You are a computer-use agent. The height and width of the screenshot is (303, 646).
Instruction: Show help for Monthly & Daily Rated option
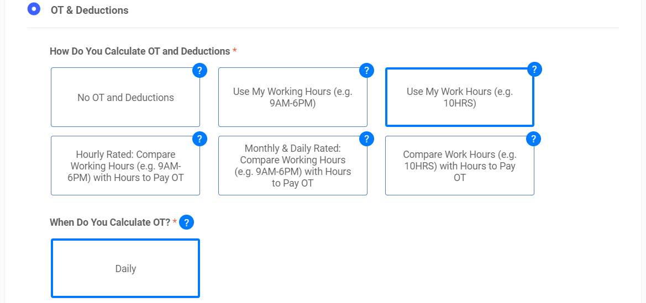(366, 139)
